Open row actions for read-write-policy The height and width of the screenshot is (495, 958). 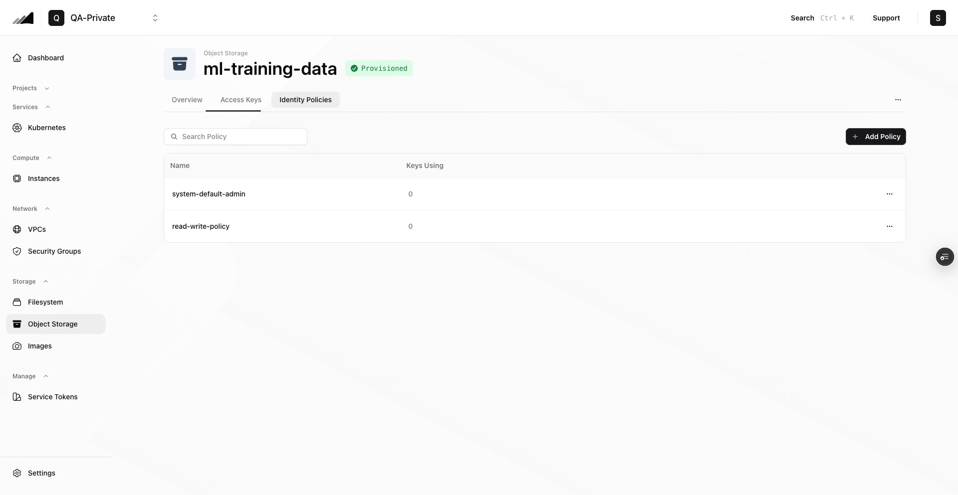pos(890,226)
